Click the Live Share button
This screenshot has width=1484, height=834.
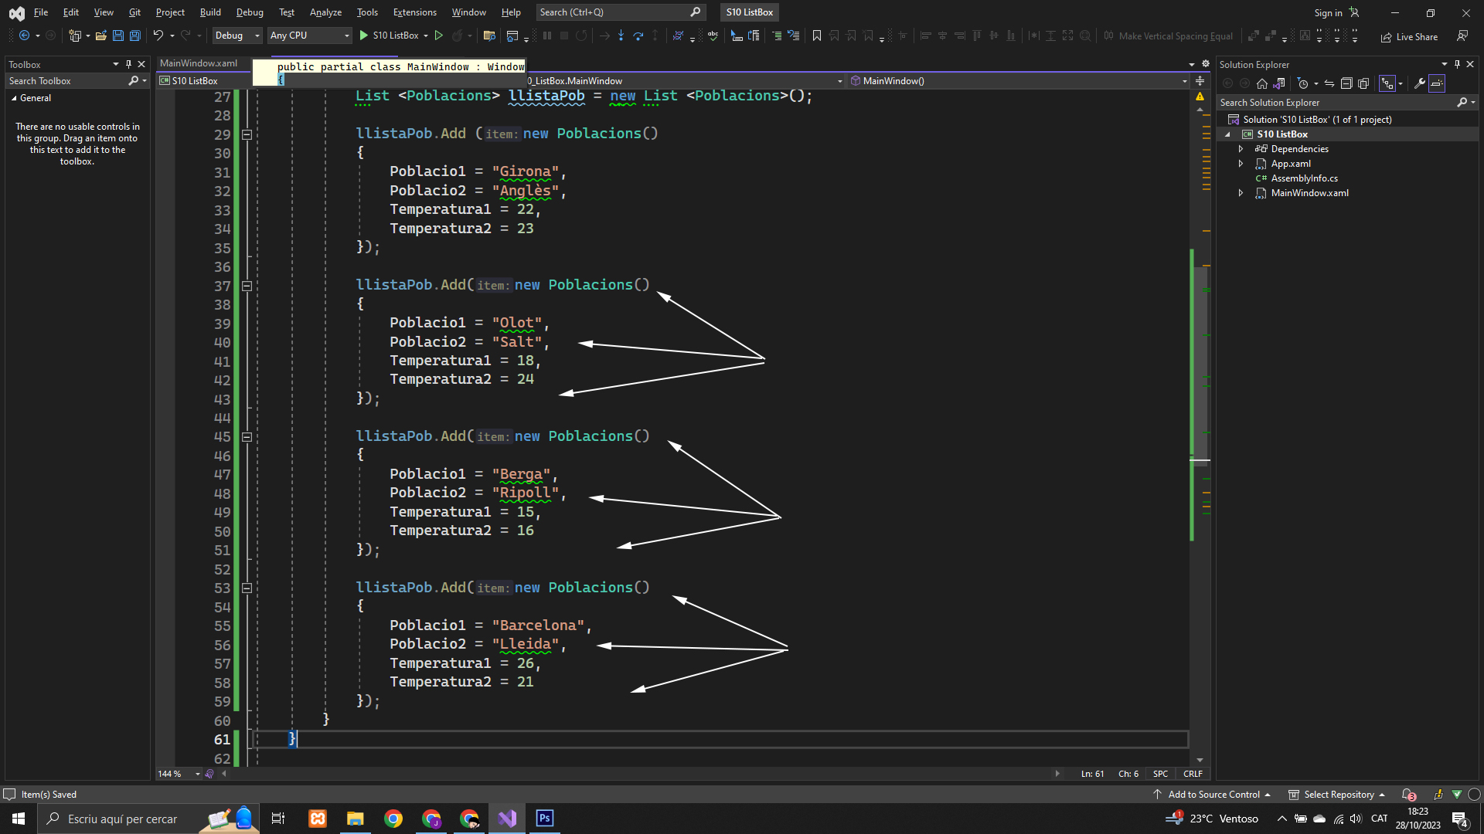pos(1409,36)
